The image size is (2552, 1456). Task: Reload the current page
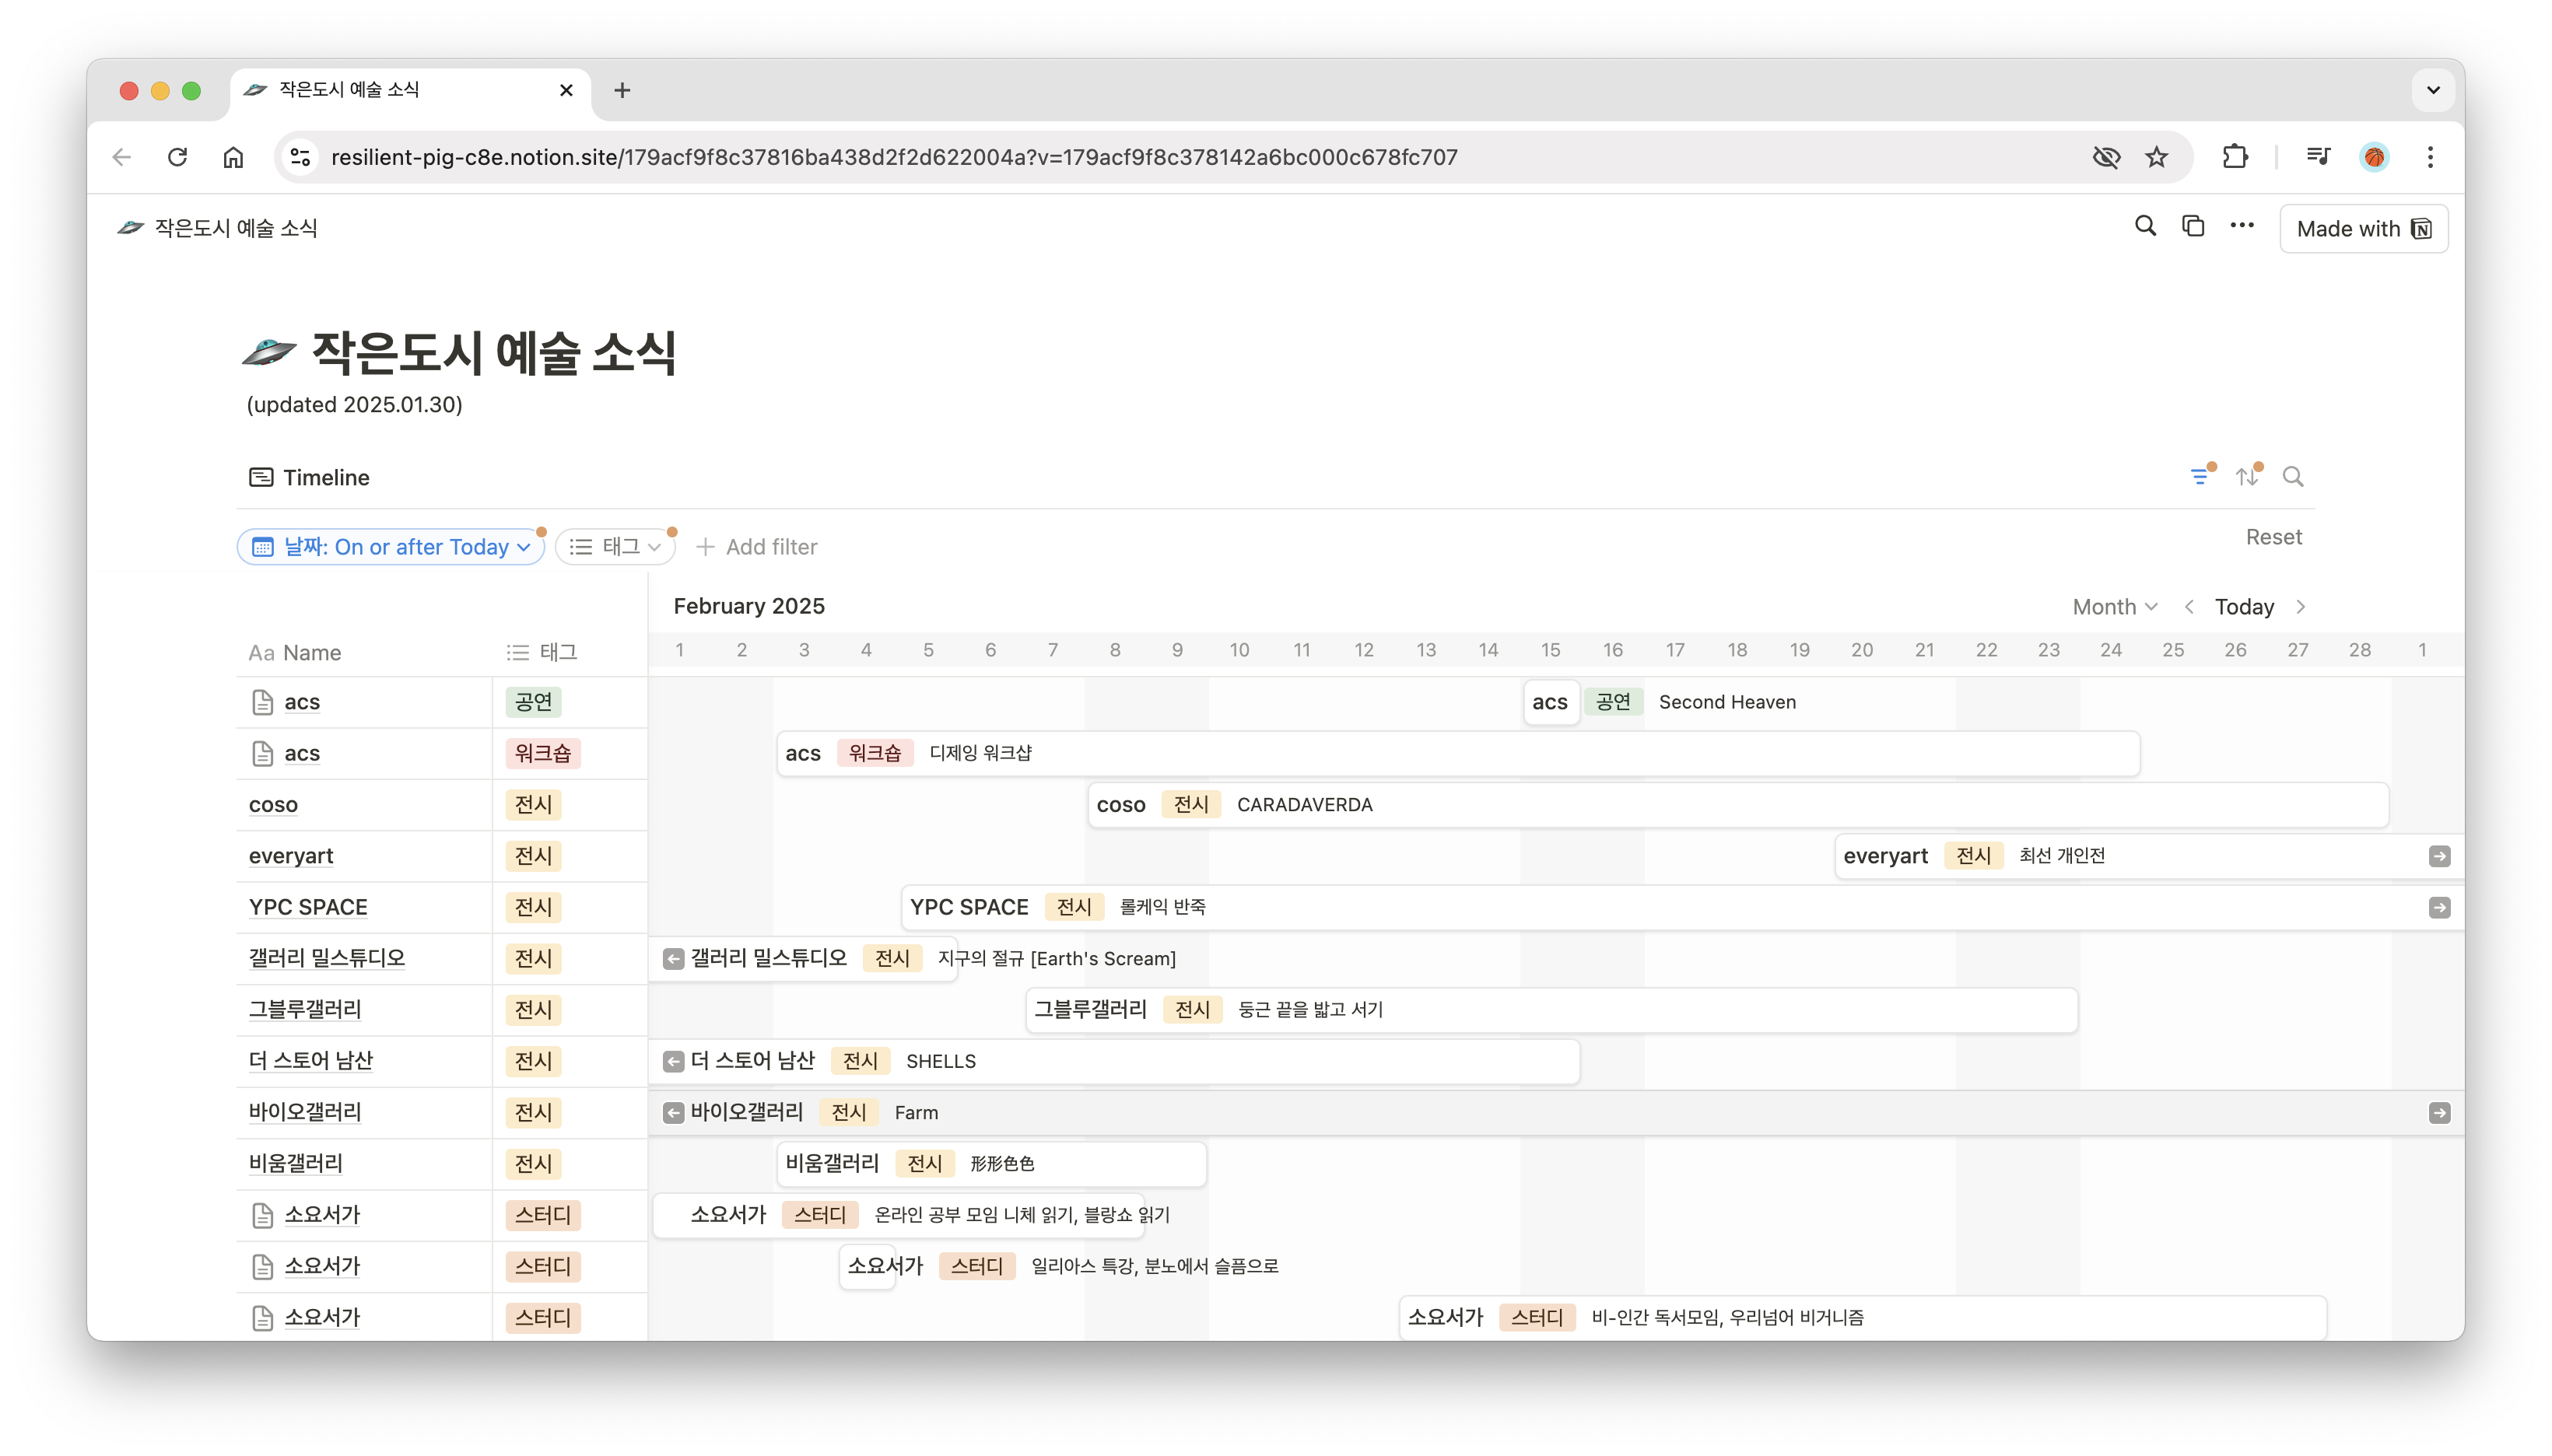[178, 157]
